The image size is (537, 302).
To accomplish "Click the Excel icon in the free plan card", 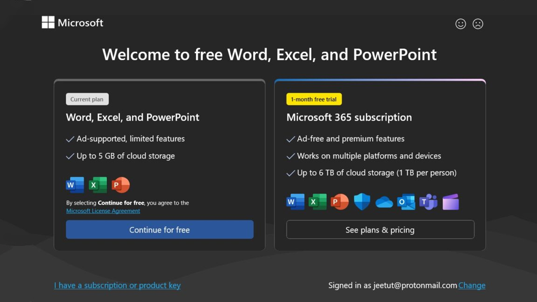I will pyautogui.click(x=98, y=185).
